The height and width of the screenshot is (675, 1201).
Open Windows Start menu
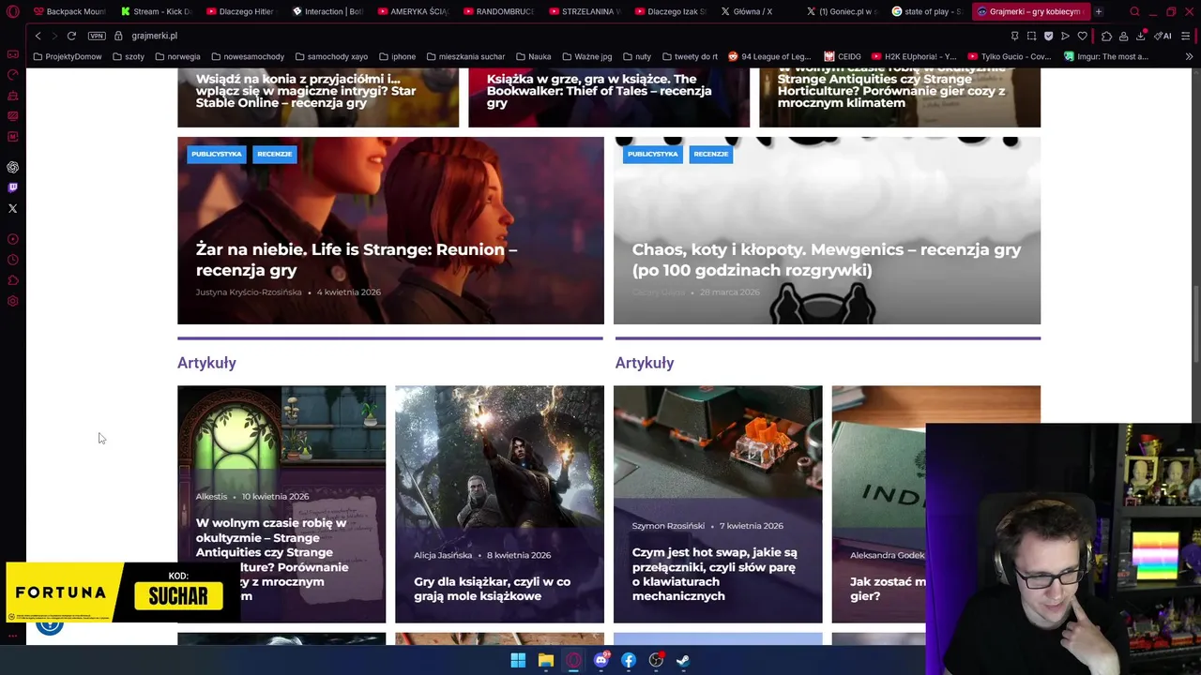tap(518, 660)
